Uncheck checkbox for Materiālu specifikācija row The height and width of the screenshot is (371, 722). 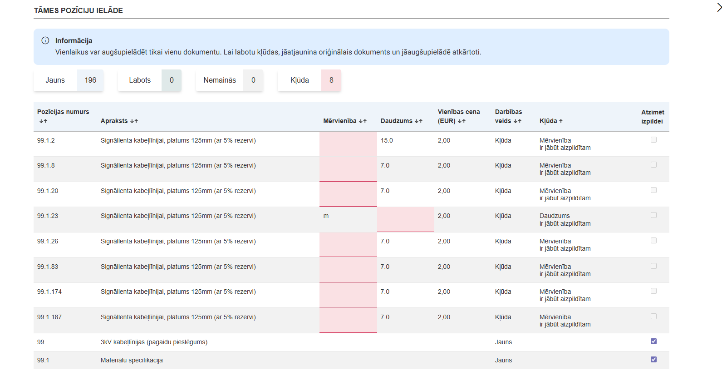tap(653, 360)
